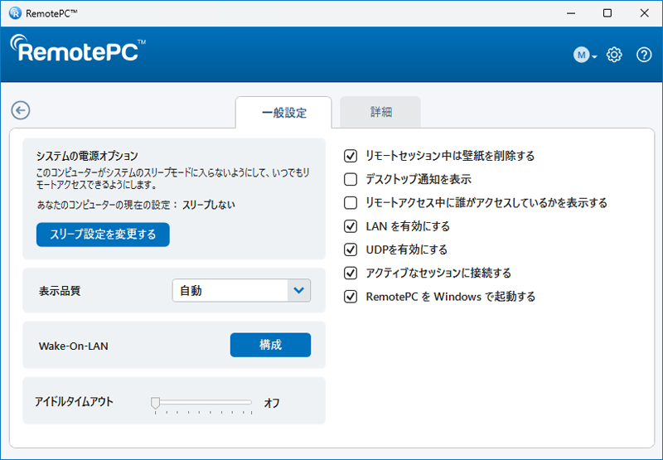This screenshot has height=460, width=663.
Task: Click the オフ idle timeout value
Action: pos(272,403)
